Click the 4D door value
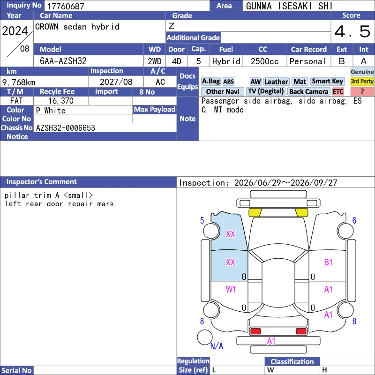The height and width of the screenshot is (375, 375). [x=177, y=61]
